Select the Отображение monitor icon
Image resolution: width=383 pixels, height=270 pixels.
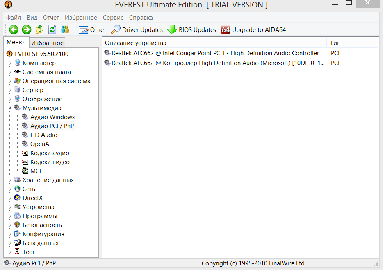click(17, 99)
